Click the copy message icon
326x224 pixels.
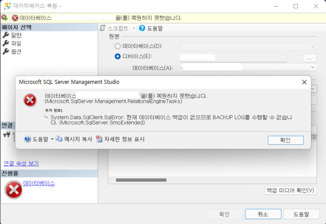pyautogui.click(x=59, y=139)
